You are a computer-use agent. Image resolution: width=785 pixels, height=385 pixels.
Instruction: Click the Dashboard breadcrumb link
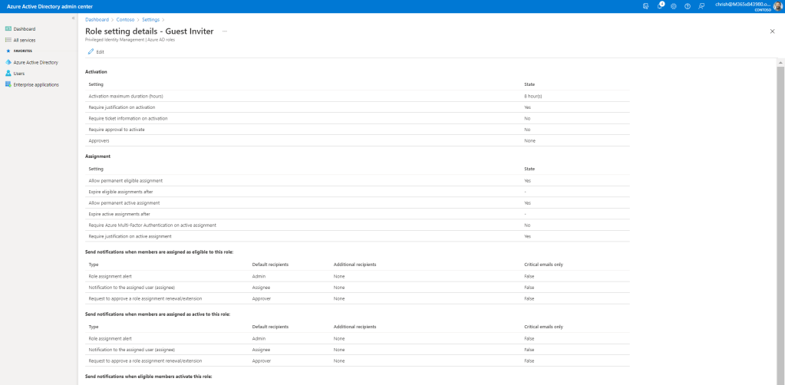coord(97,18)
